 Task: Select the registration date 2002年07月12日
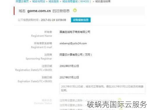click(69, 66)
